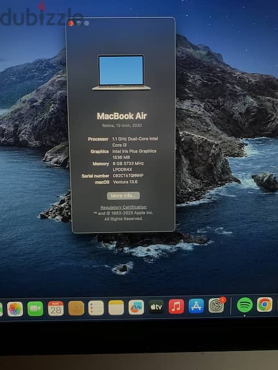Image resolution: width=278 pixels, height=370 pixels.
Task: Click the macOS Ventura 13.6 version text
Action: click(125, 182)
